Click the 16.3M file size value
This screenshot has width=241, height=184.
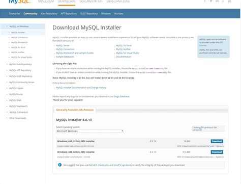pyautogui.click(x=187, y=141)
